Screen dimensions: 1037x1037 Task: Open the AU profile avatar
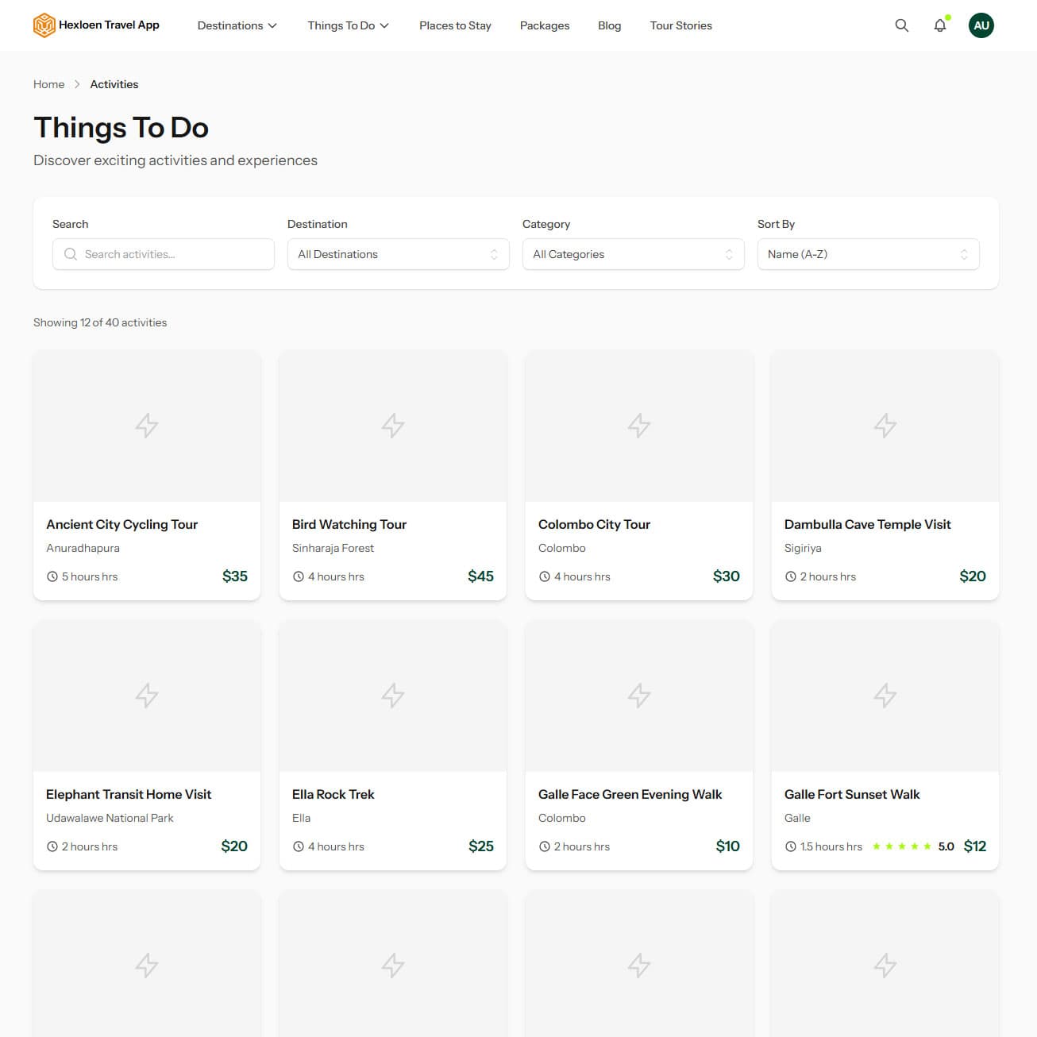[981, 25]
